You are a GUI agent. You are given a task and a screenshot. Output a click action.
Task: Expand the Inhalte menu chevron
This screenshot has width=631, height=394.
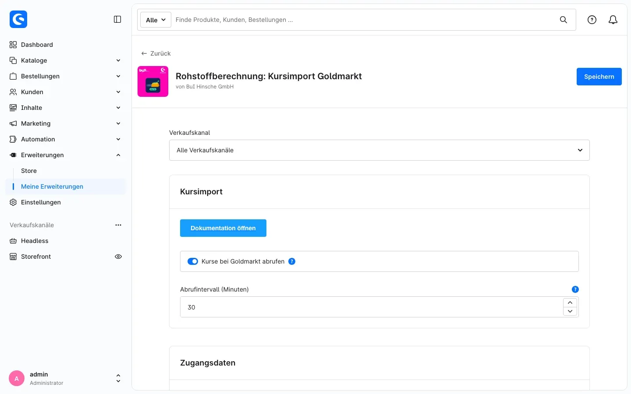click(118, 108)
